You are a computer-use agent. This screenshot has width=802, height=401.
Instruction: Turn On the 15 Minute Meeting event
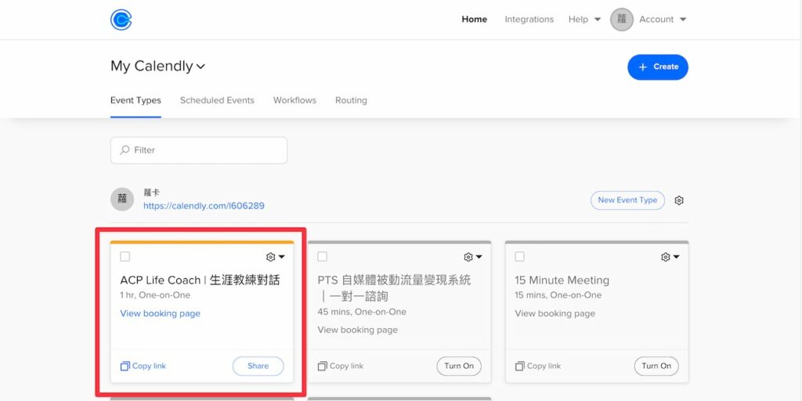pyautogui.click(x=656, y=367)
